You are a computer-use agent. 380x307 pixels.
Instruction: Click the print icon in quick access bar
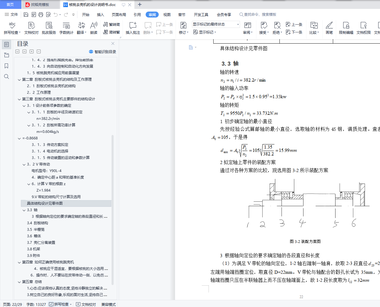[41, 15]
